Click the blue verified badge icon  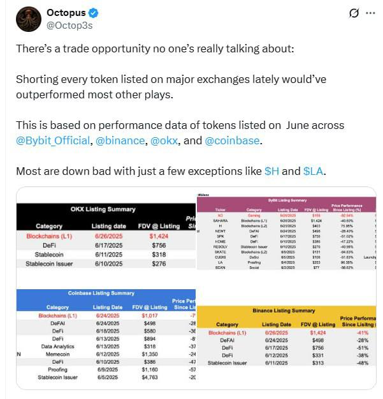pos(94,13)
